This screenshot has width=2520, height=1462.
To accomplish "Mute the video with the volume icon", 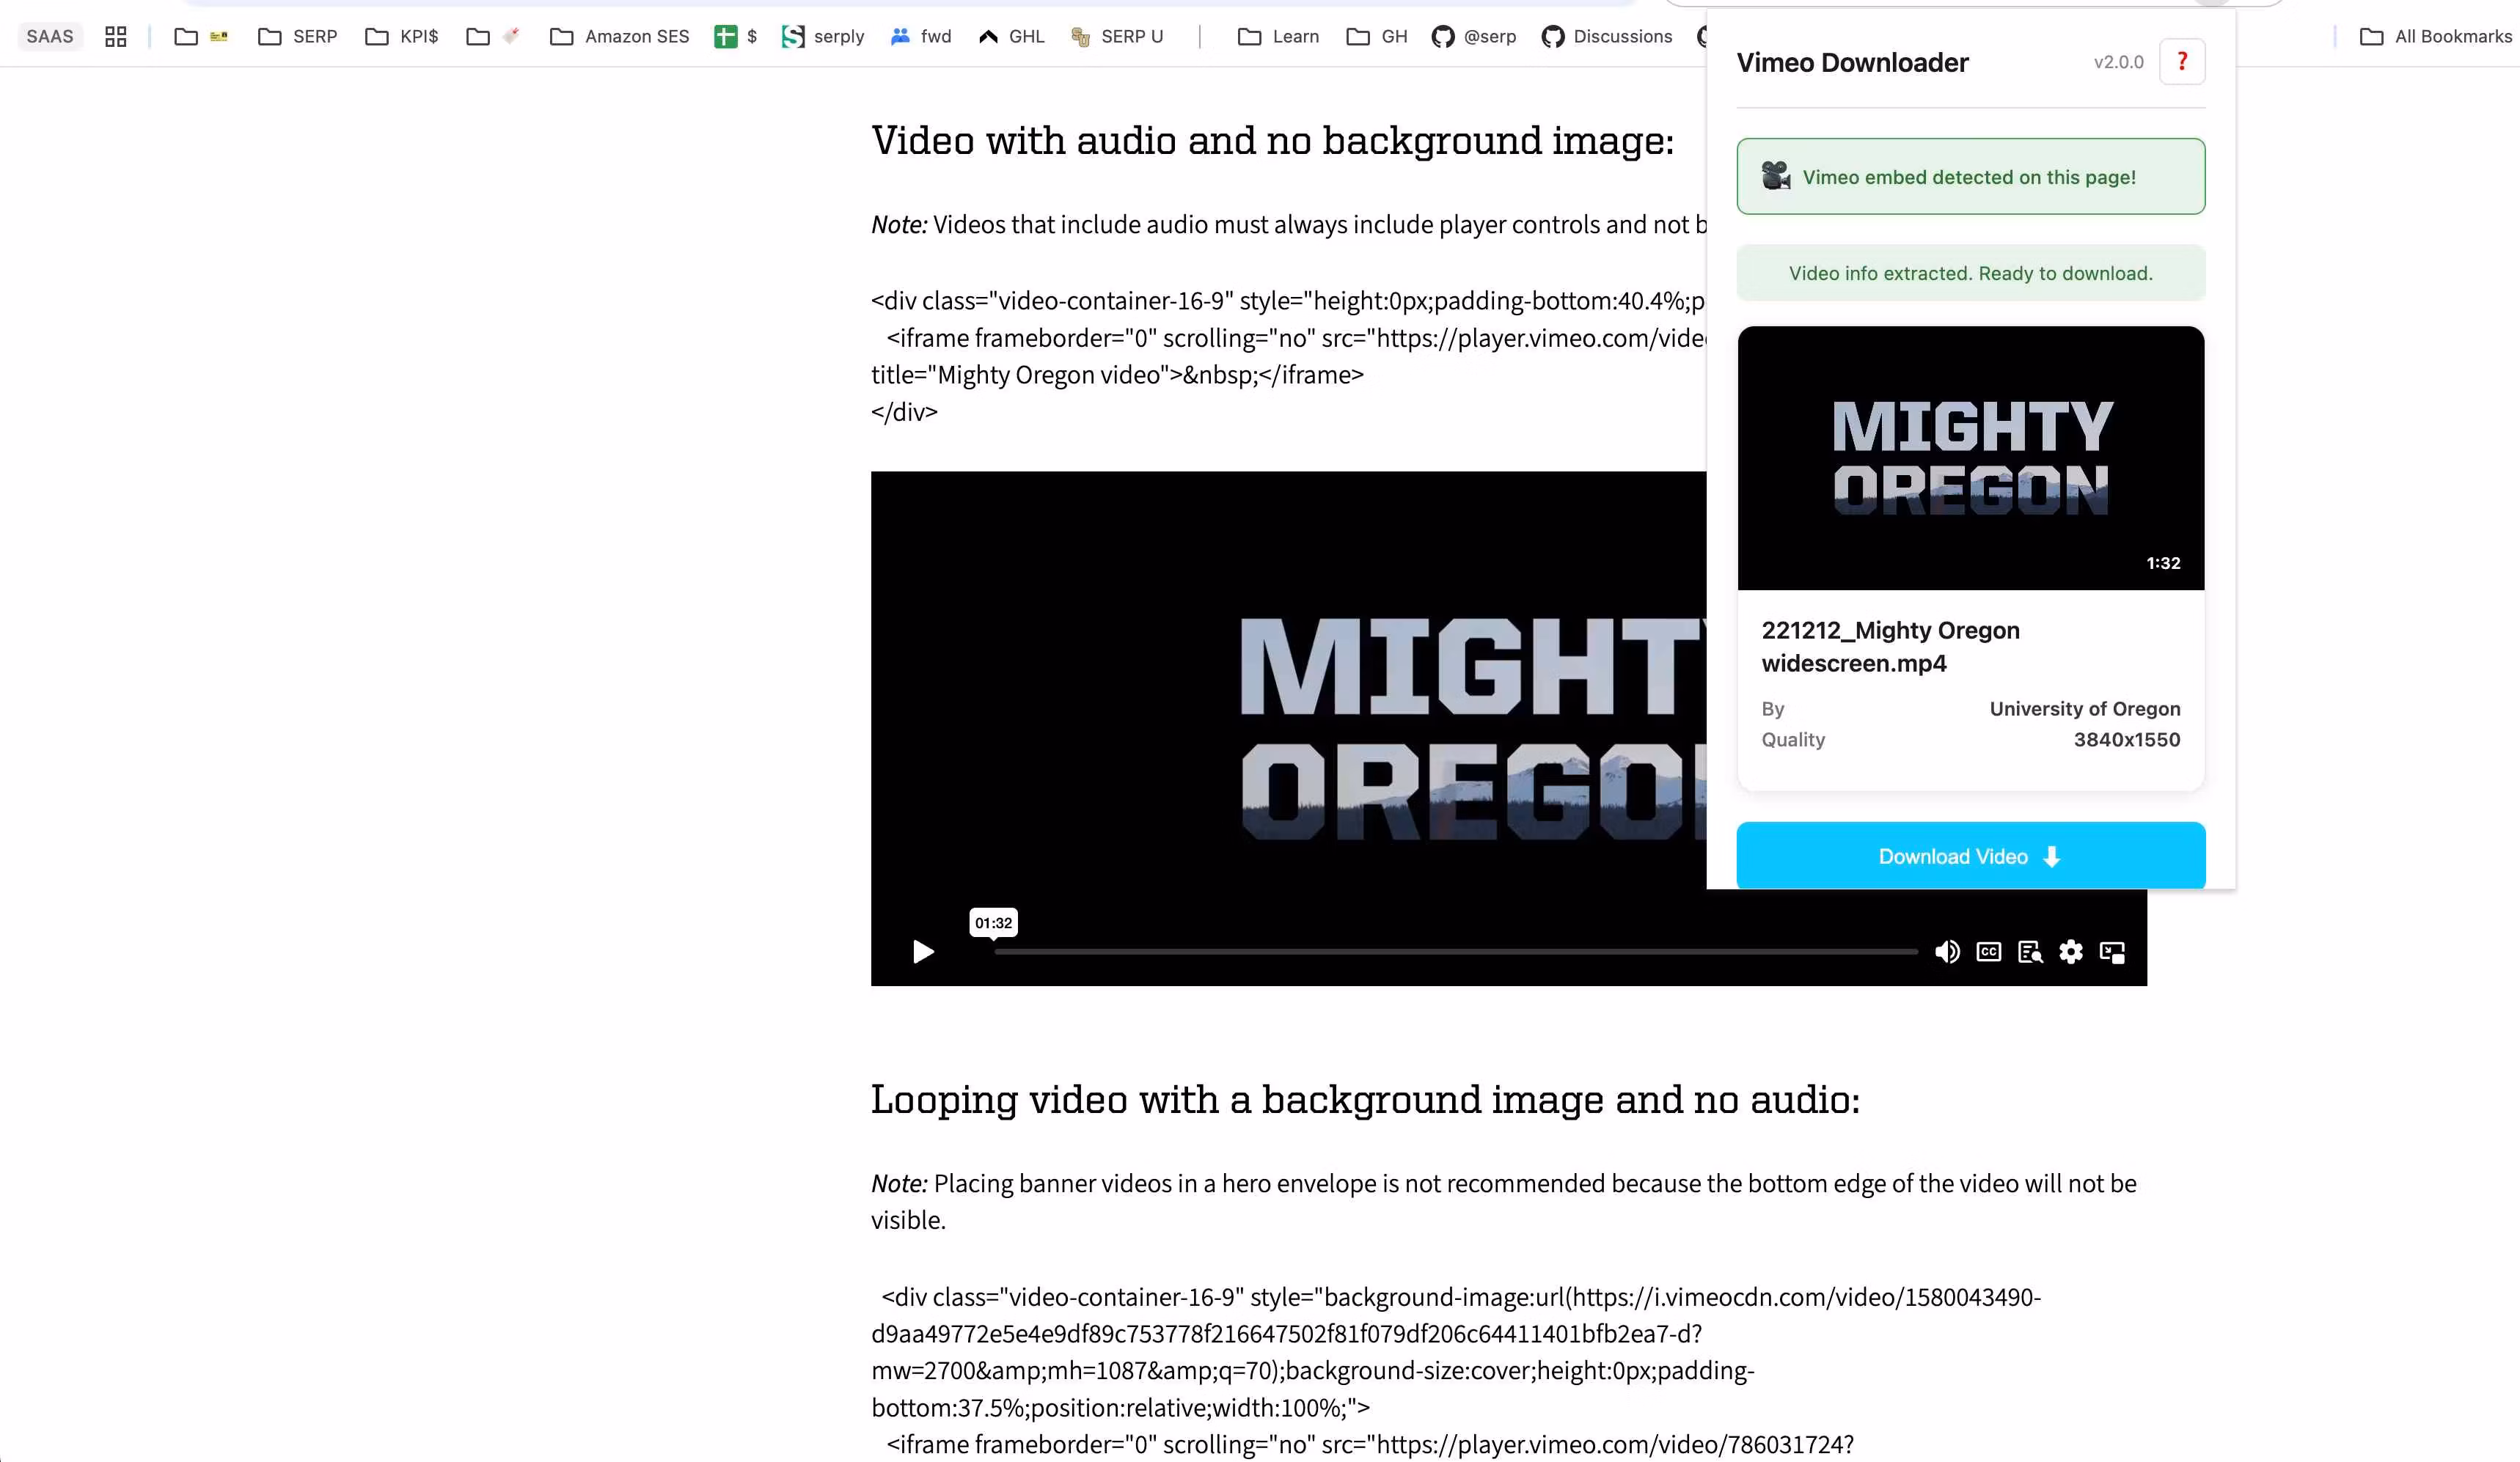I will pos(1947,951).
